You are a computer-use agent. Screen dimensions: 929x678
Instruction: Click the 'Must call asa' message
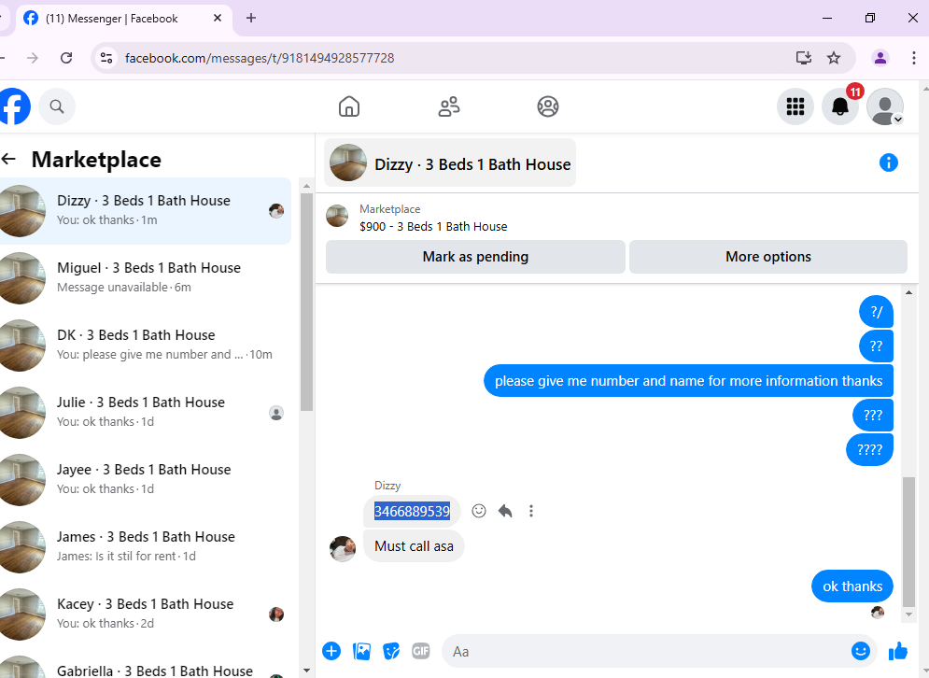click(x=414, y=545)
